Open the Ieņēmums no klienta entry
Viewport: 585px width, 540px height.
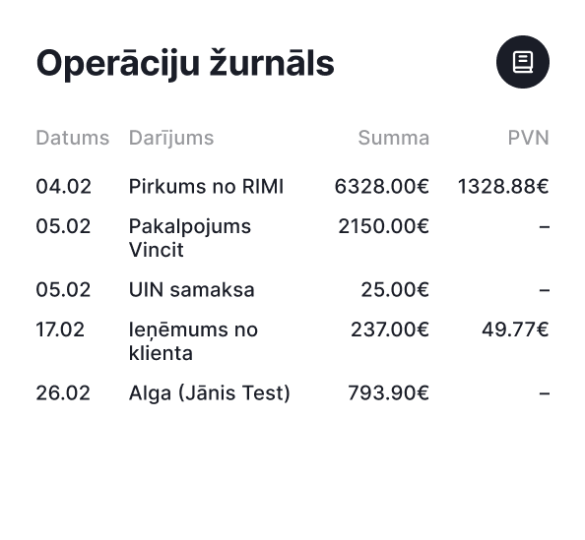click(193, 341)
